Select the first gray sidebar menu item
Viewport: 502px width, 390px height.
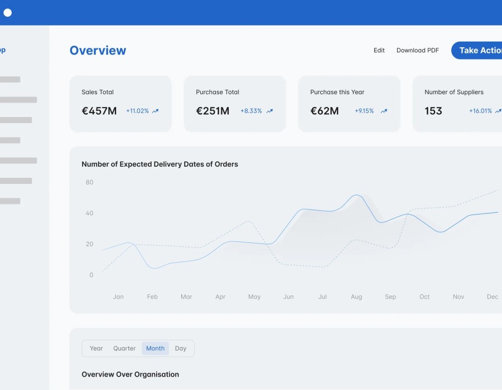(x=10, y=80)
